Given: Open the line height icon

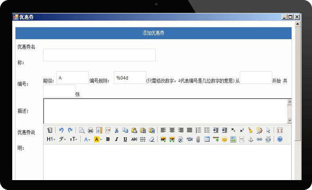Looking at the screenshot, I should pos(143,139).
